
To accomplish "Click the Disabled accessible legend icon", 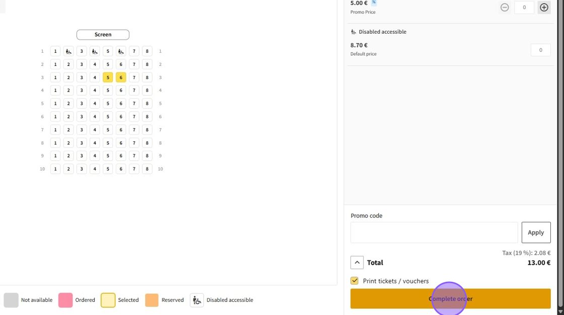I will point(196,300).
